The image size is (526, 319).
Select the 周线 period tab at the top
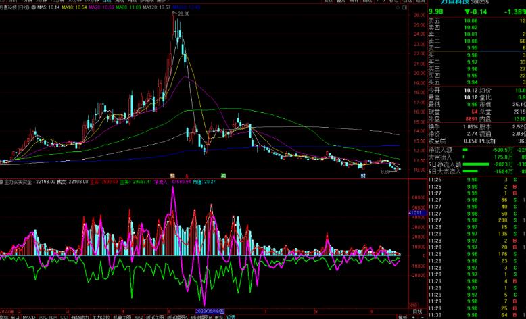tap(120, 1)
